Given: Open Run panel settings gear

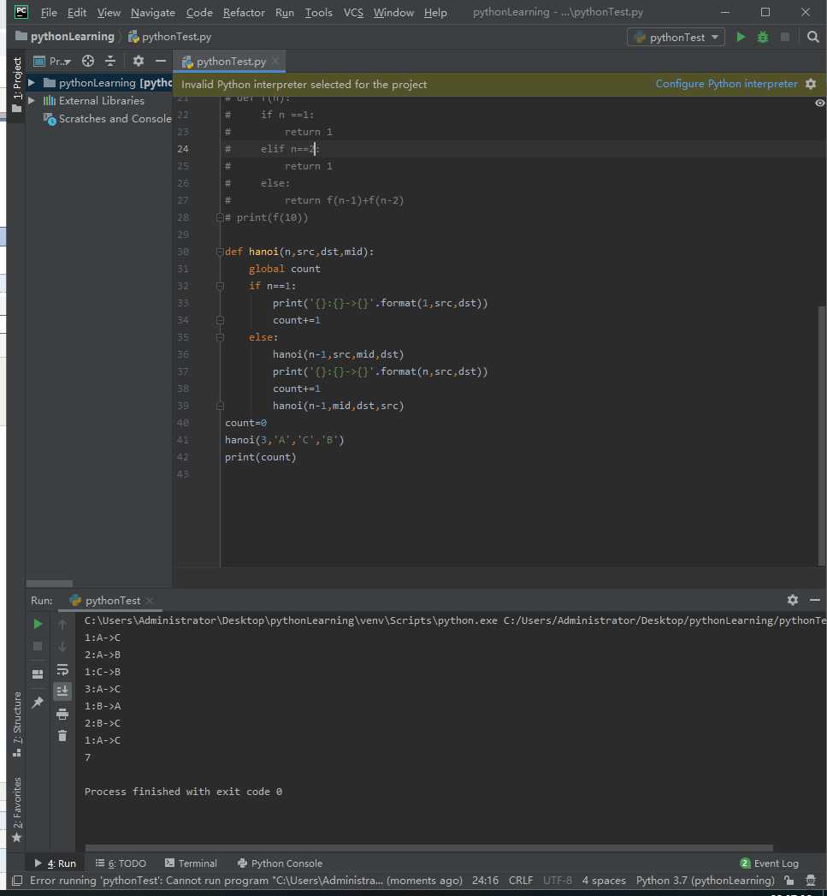Looking at the screenshot, I should (x=792, y=600).
